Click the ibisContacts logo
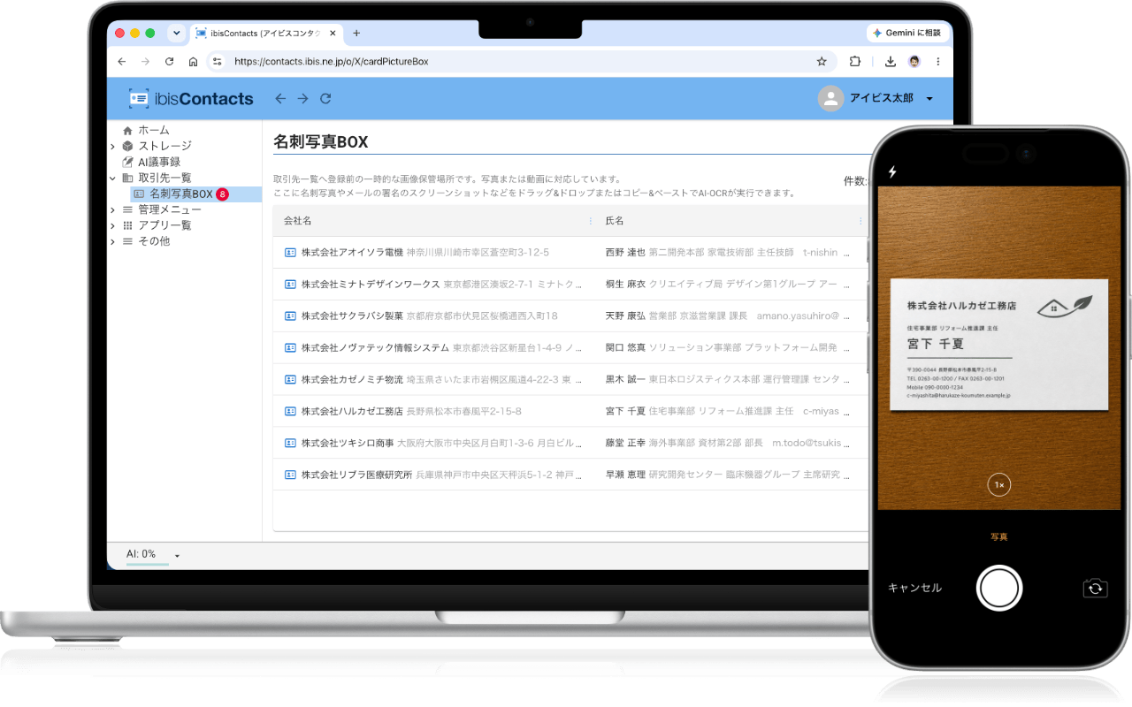This screenshot has width=1132, height=707. coord(191,99)
